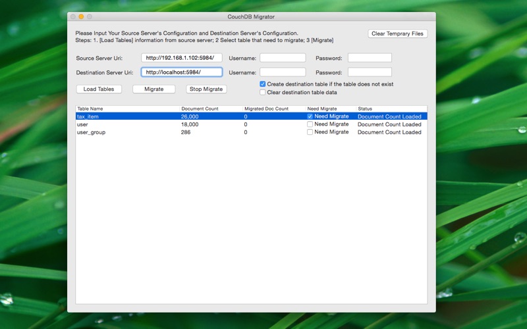Click the destination server Password field
The width and height of the screenshot is (527, 329).
point(370,72)
